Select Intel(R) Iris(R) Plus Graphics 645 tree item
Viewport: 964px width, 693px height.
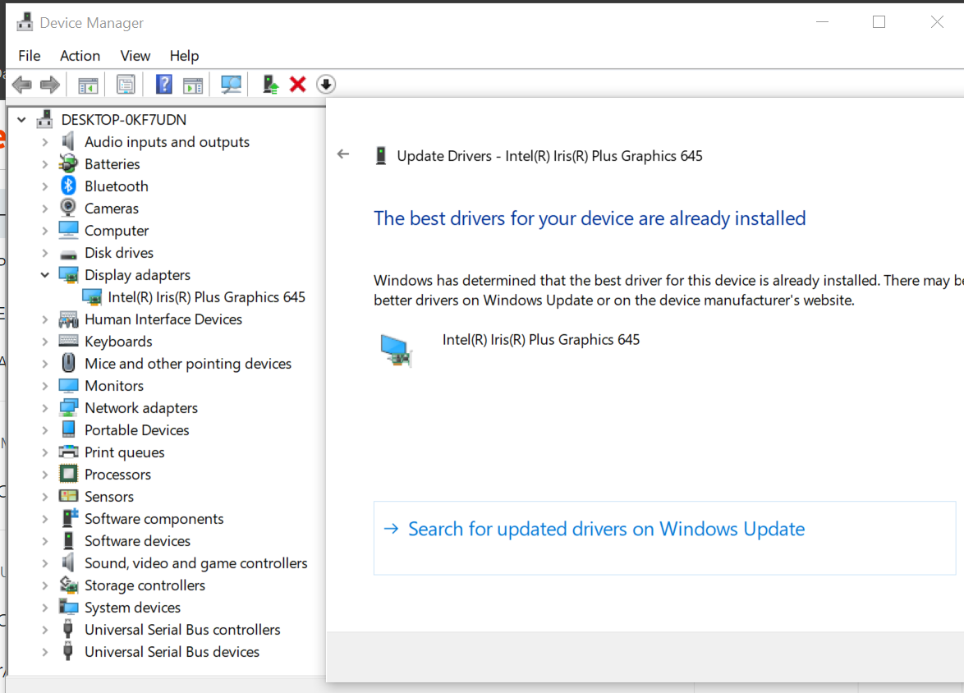(x=207, y=297)
